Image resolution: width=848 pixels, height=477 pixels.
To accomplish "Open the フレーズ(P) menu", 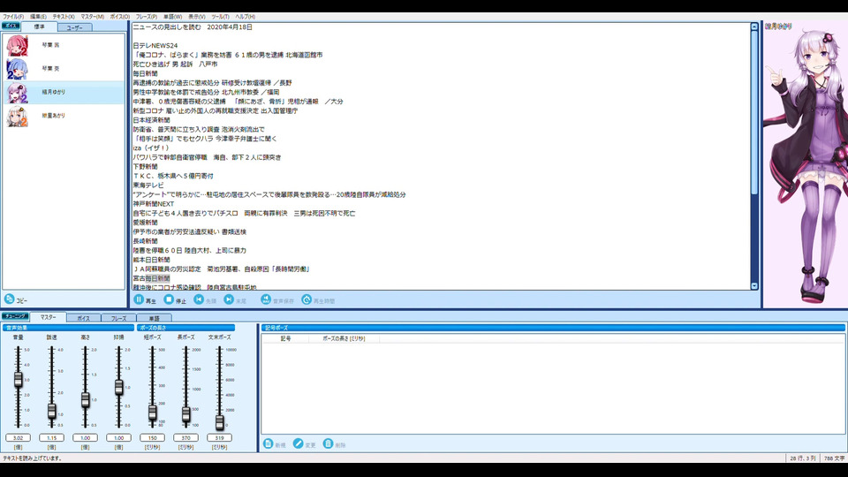I will [147, 17].
